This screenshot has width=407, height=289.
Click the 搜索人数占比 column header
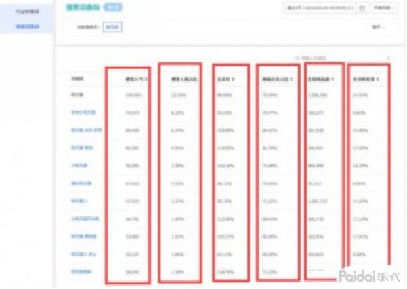184,79
